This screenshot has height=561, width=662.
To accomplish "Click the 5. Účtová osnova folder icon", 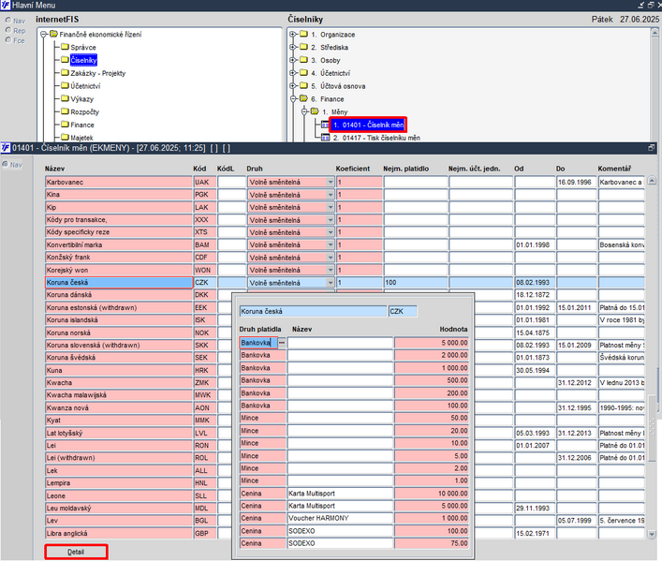I will pyautogui.click(x=304, y=86).
